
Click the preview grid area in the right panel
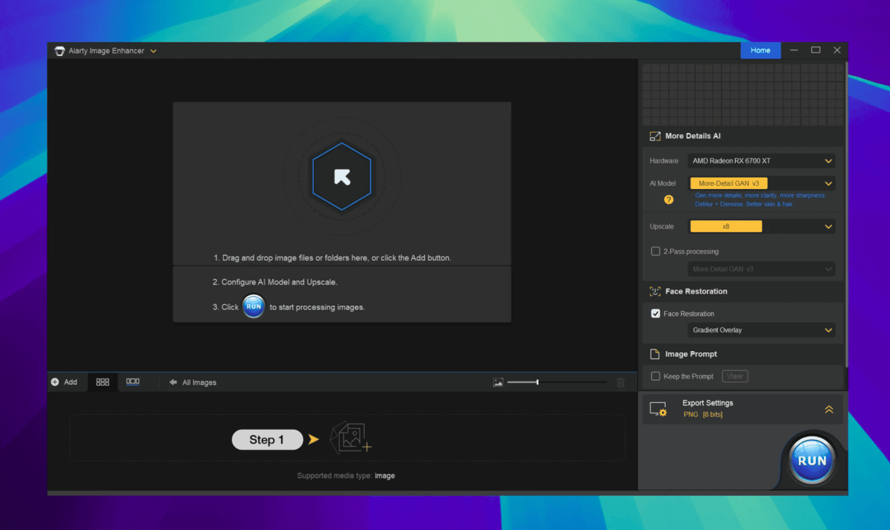(x=743, y=94)
